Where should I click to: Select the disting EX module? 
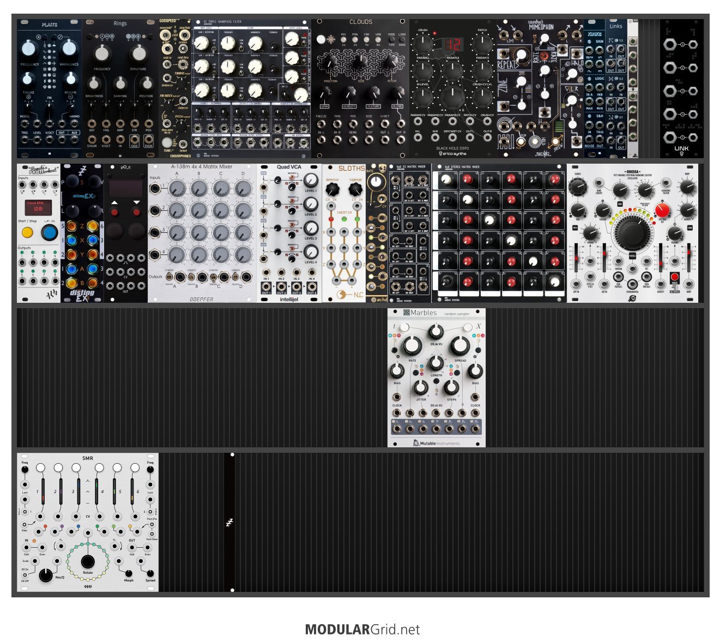pyautogui.click(x=82, y=233)
